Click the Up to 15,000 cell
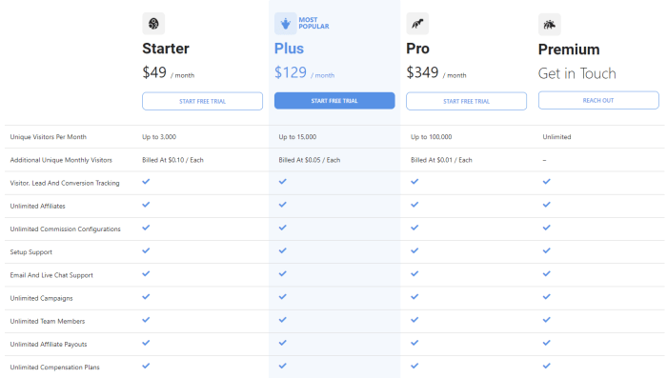Viewport: 667px width, 378px height. tap(297, 137)
